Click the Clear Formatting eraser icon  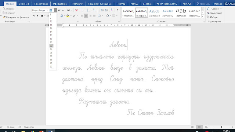[76, 10]
